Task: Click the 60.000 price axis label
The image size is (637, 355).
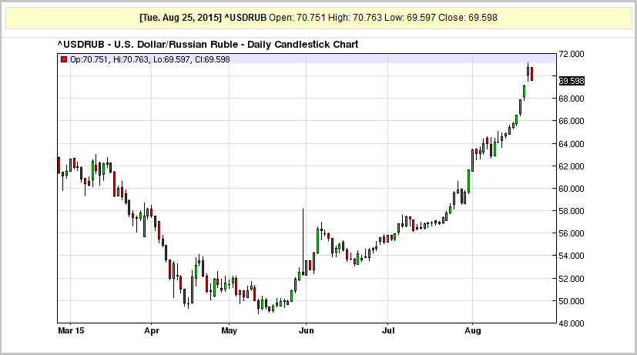Action: [x=572, y=189]
